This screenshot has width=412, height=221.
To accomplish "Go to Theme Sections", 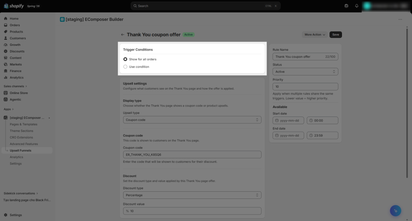I will tap(22, 131).
